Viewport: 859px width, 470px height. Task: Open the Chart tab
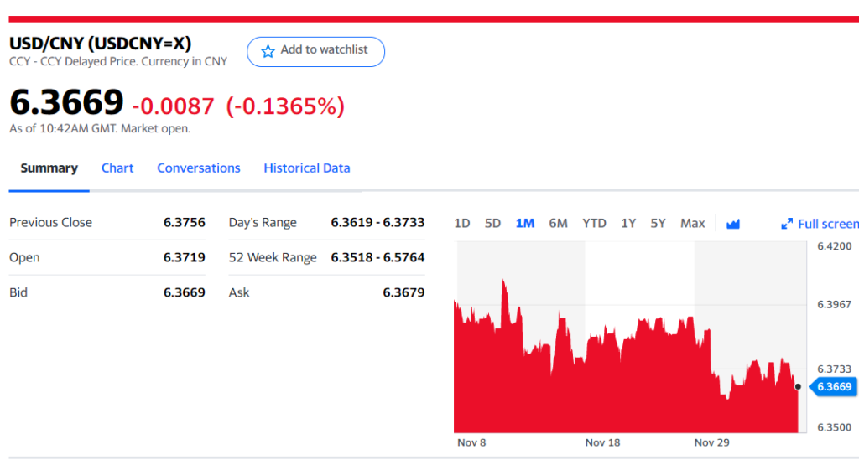[x=117, y=168]
